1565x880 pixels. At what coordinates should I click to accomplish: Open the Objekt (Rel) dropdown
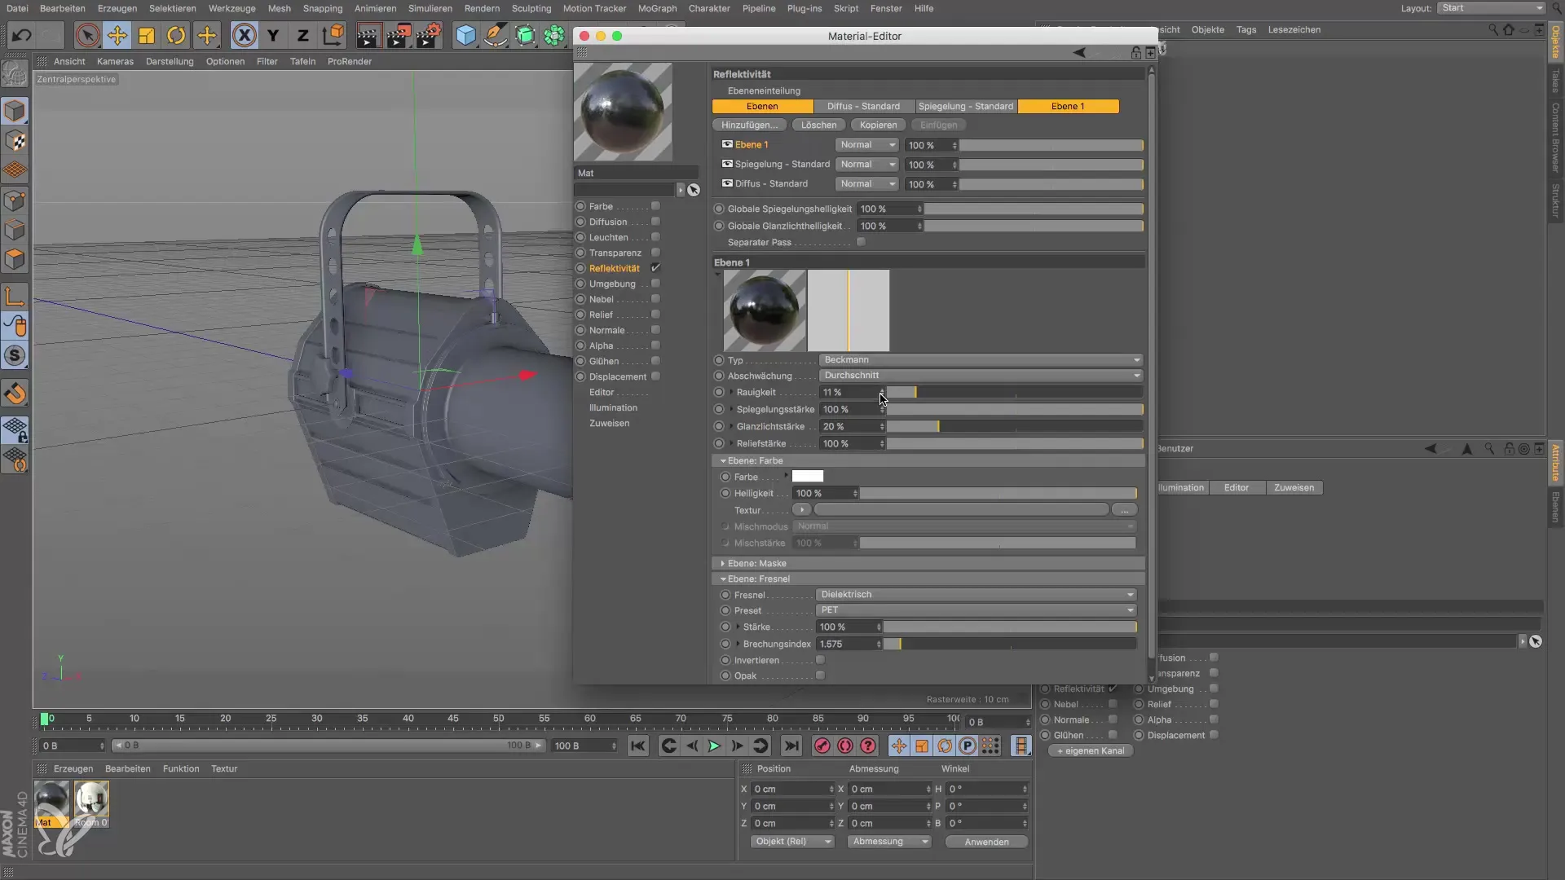pyautogui.click(x=792, y=842)
